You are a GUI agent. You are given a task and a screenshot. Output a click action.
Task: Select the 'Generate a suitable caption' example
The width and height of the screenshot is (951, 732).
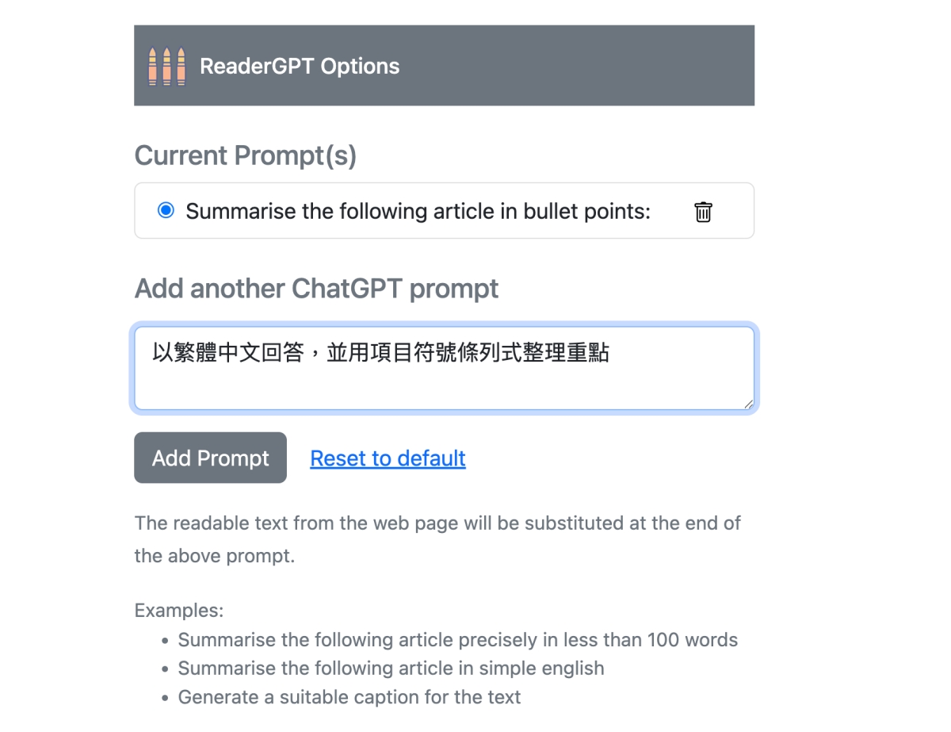click(x=349, y=697)
